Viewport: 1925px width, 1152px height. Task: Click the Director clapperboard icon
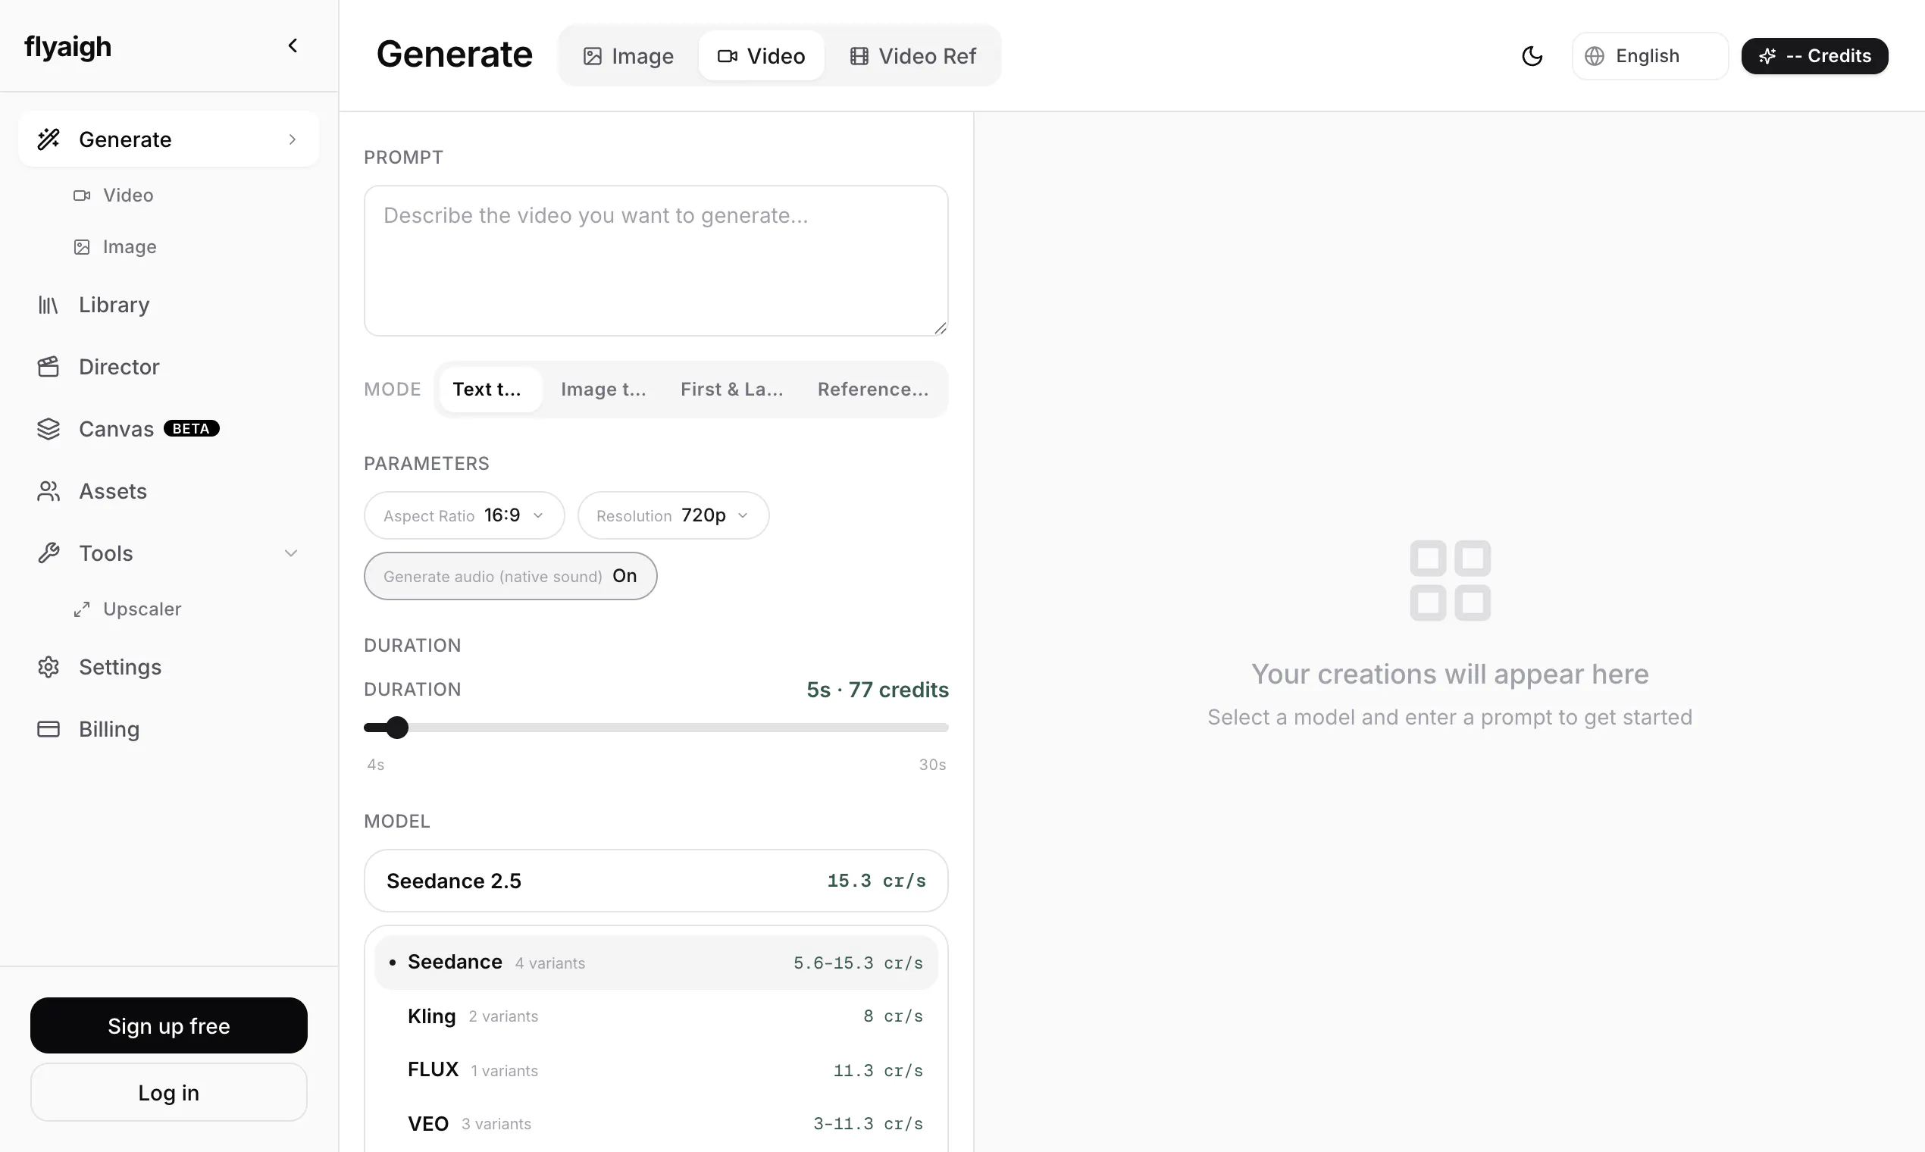click(49, 366)
